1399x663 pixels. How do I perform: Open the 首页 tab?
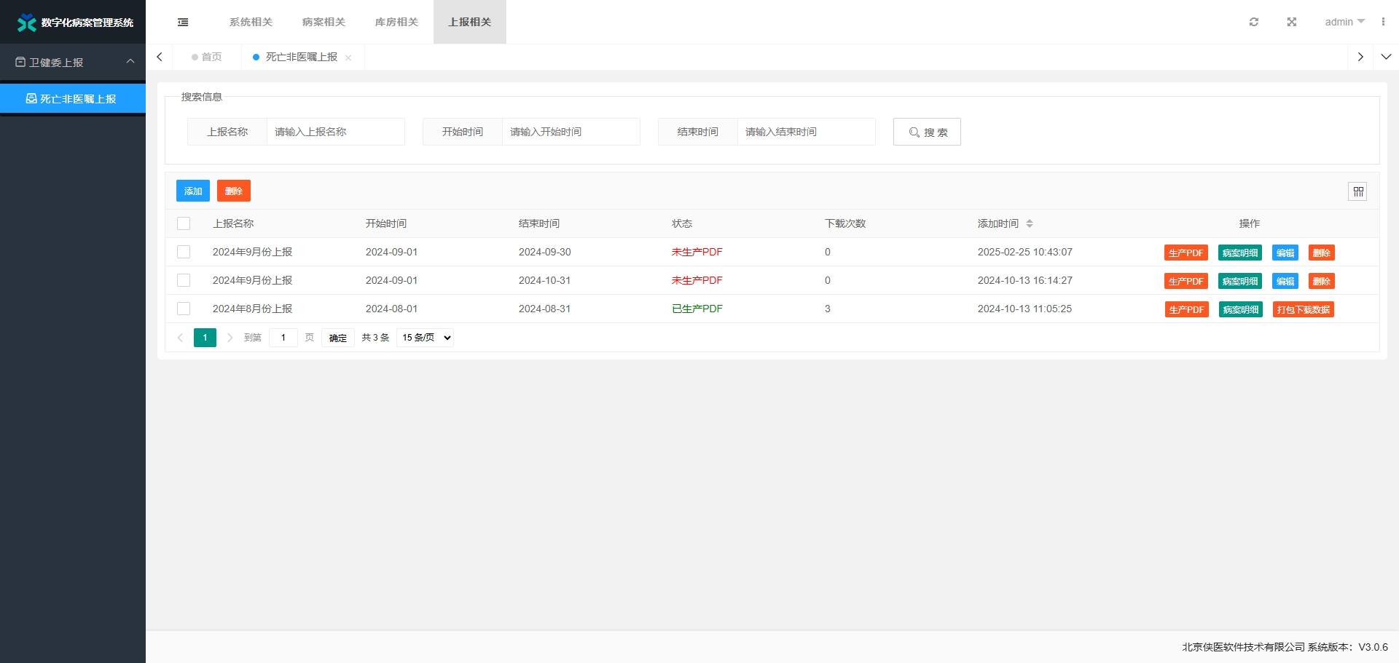pos(207,57)
